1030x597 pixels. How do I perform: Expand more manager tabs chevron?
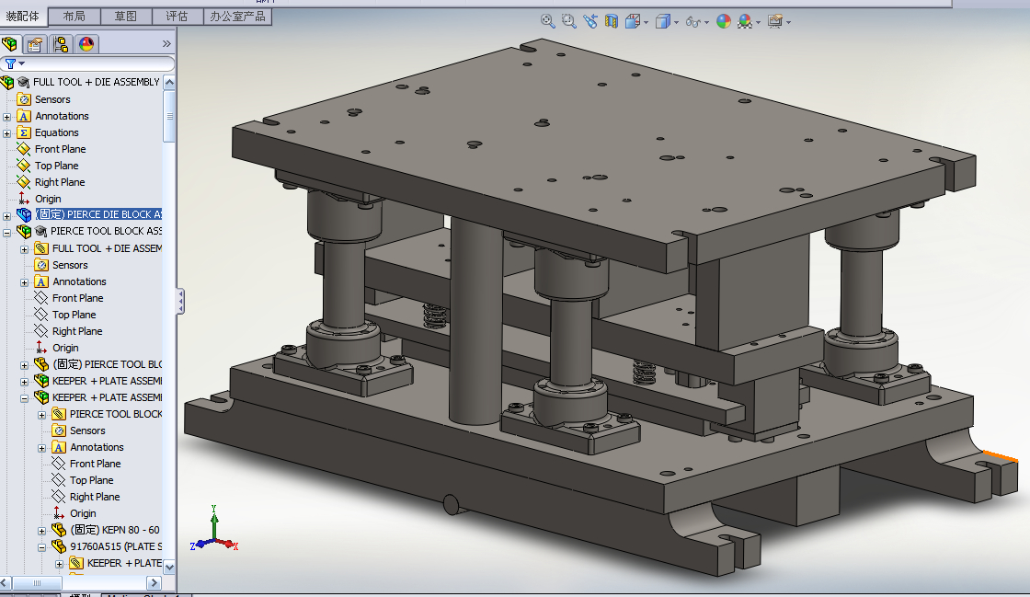[166, 44]
